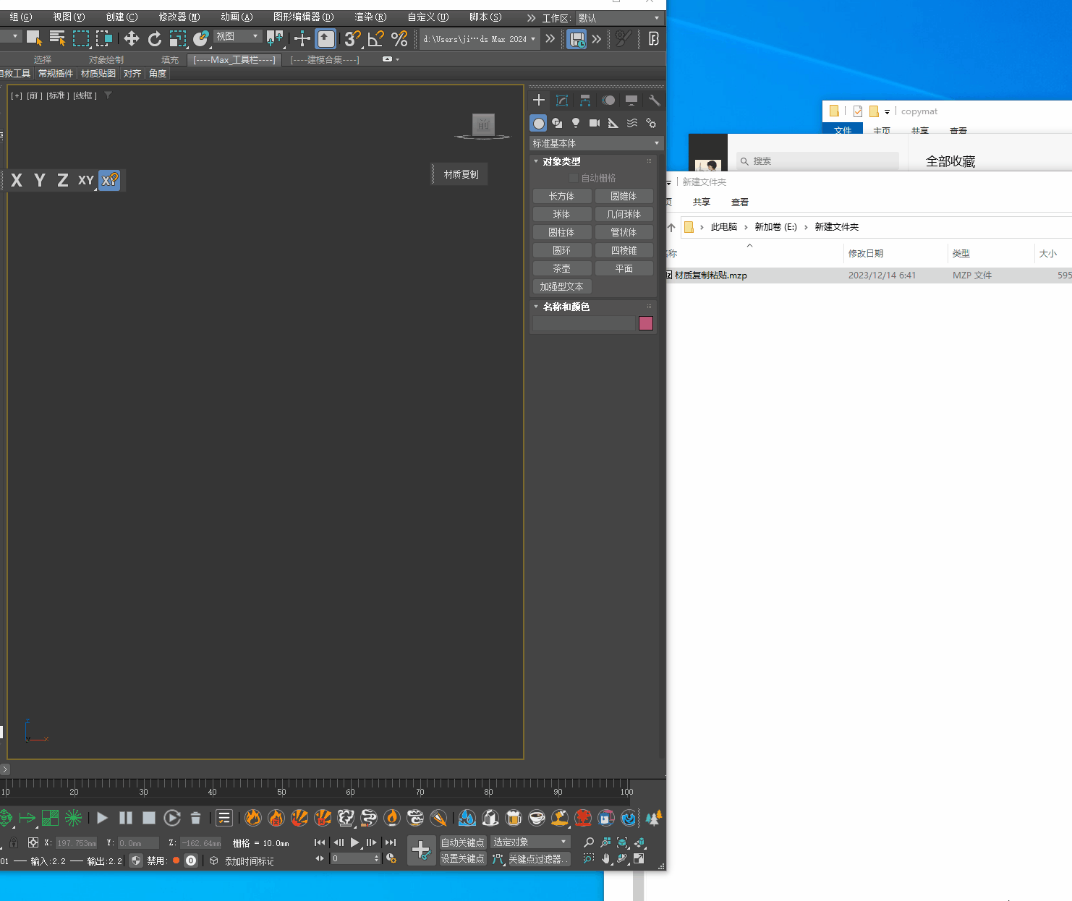Select the Move tool icon
The height and width of the screenshot is (901, 1072).
point(131,39)
